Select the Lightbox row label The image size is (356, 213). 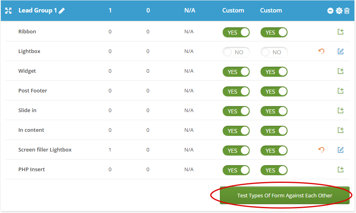tap(29, 51)
